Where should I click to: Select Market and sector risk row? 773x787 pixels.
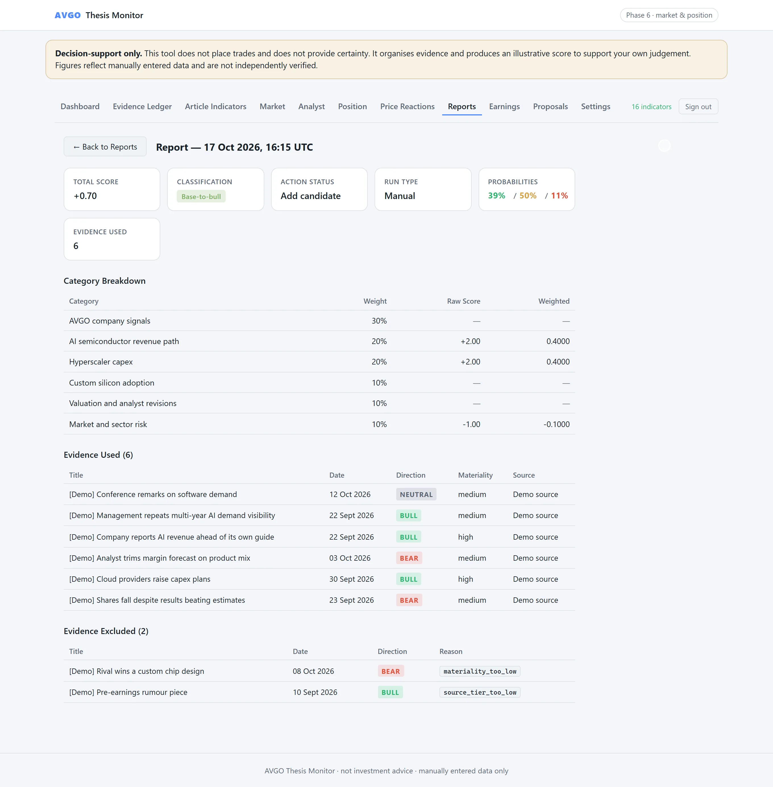pos(319,424)
